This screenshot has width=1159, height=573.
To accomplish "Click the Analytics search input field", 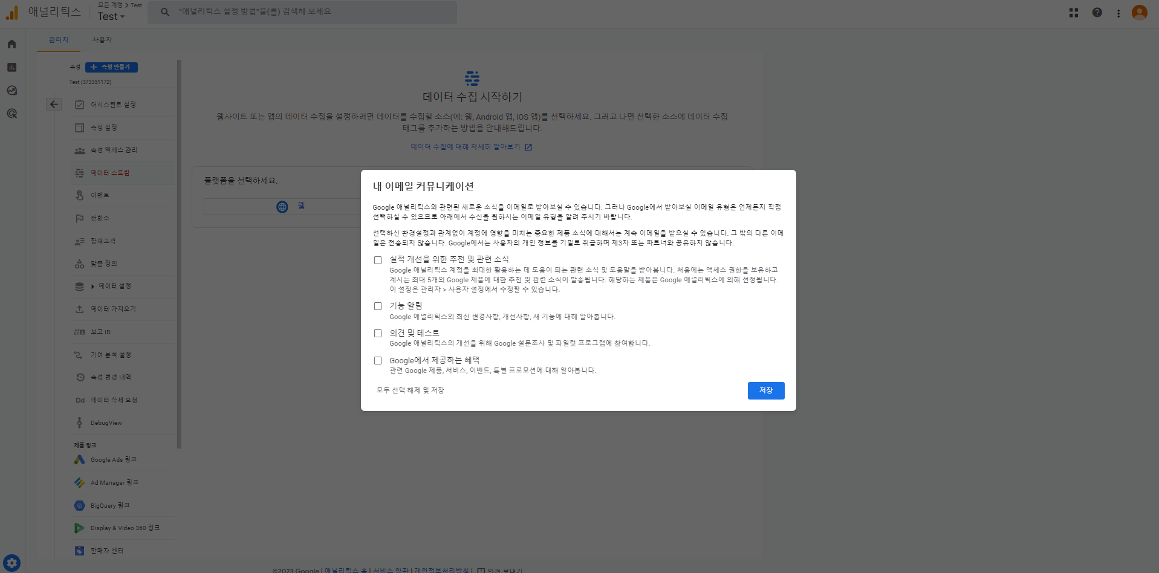I will [x=302, y=12].
